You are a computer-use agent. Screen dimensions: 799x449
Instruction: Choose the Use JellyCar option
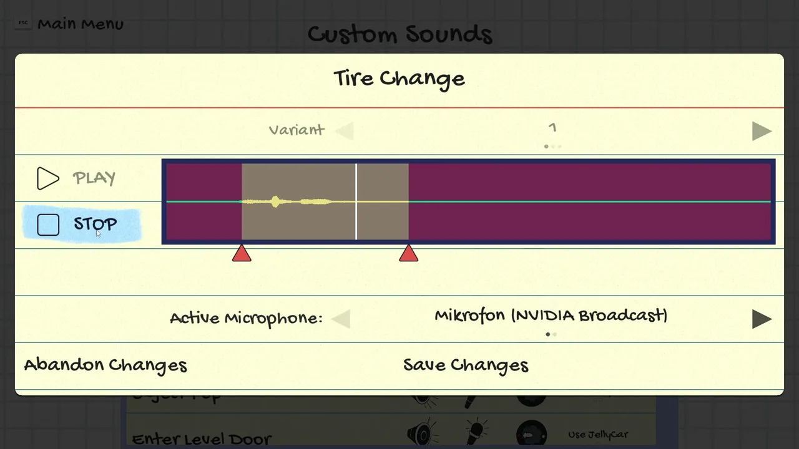pyautogui.click(x=597, y=435)
